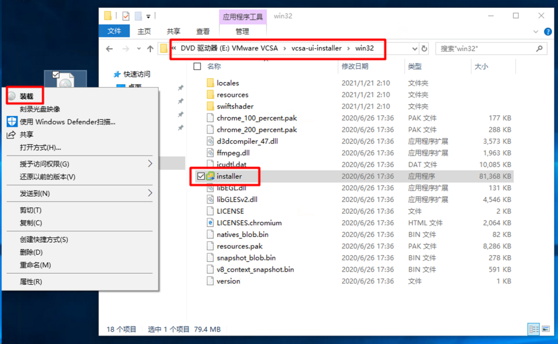
Task: Sort by 名称 column header
Action: click(214, 66)
